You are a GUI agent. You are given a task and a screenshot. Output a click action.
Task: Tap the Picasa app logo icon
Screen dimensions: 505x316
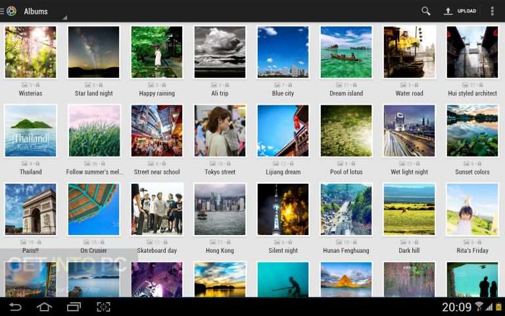11,11
